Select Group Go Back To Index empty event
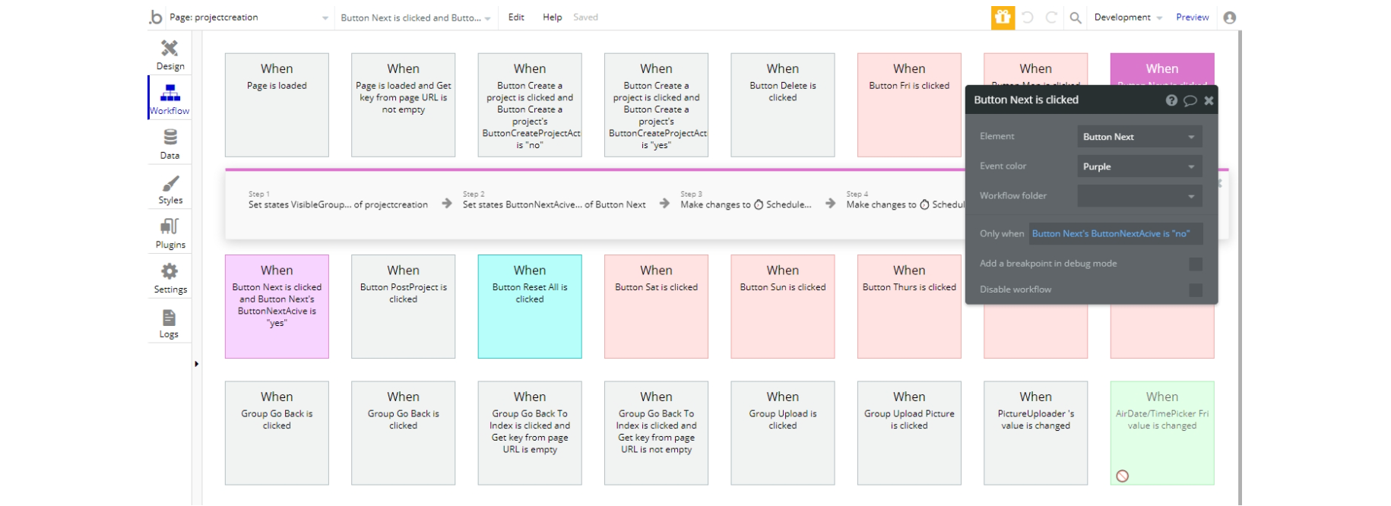The image size is (1391, 506). pyautogui.click(x=530, y=433)
